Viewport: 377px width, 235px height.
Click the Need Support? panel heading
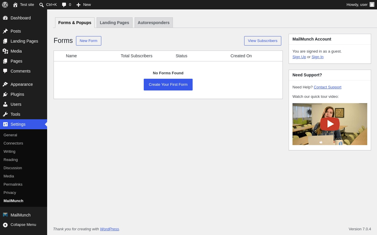(307, 75)
